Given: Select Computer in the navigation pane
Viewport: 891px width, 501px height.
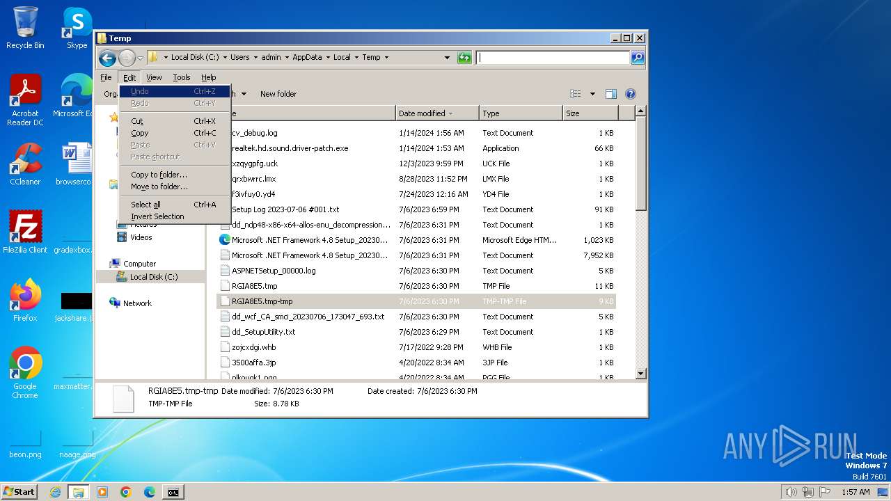Looking at the screenshot, I should tap(139, 264).
